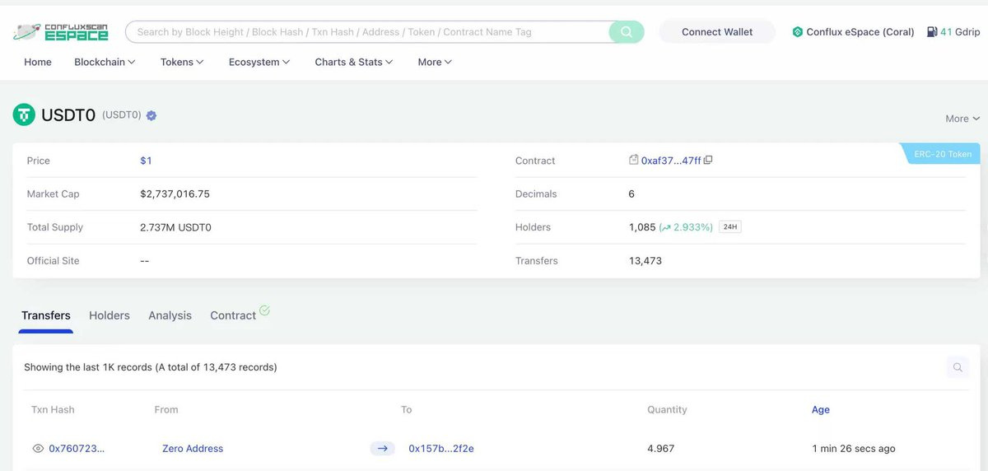988x471 pixels.
Task: Select the Conflux eSpace (Coral) network selector
Action: tap(853, 32)
